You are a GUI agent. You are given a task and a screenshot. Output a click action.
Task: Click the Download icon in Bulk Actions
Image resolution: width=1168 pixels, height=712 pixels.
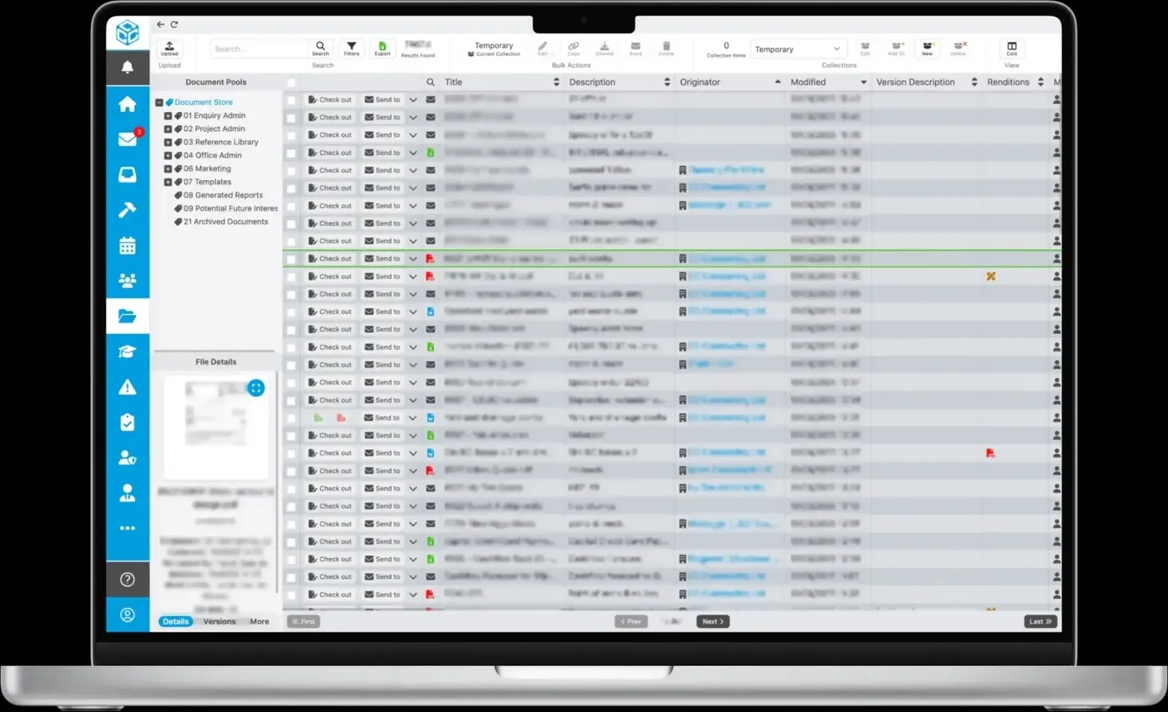pyautogui.click(x=605, y=48)
